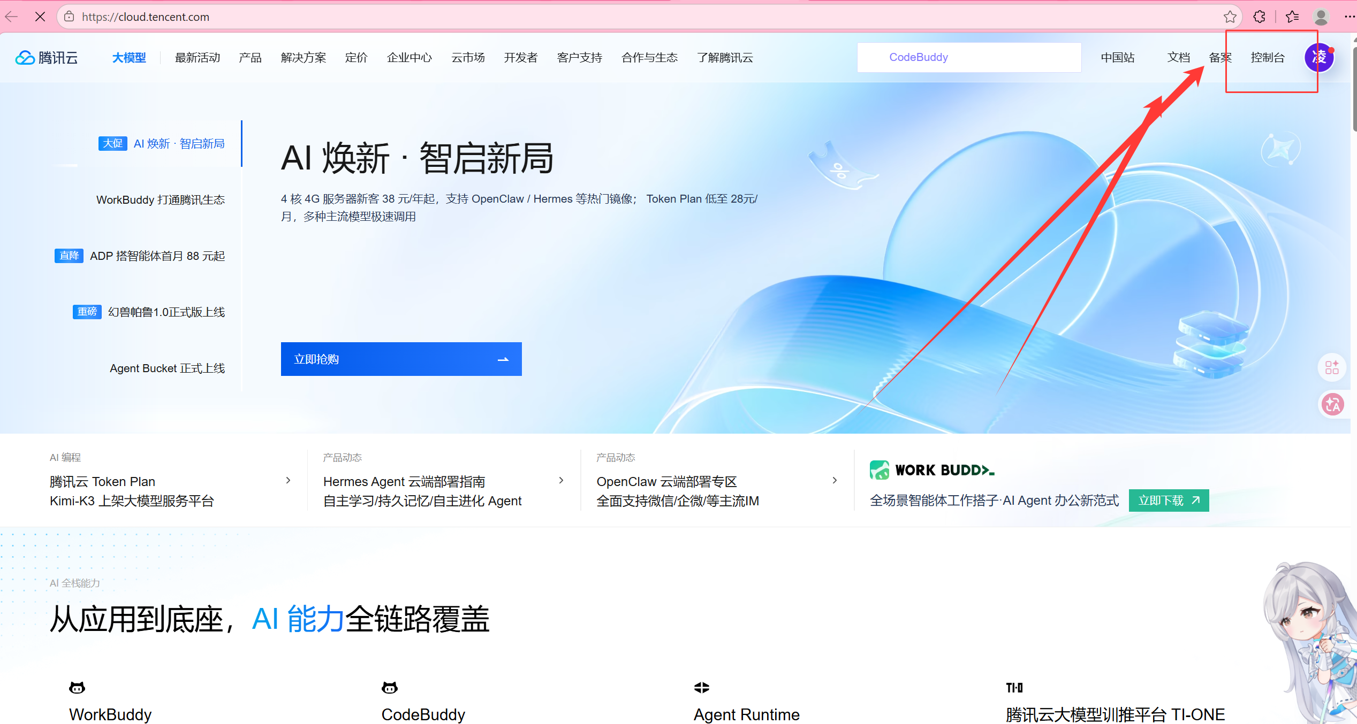Image resolution: width=1357 pixels, height=724 pixels.
Task: Open the favorites list icon
Action: pyautogui.click(x=1292, y=17)
